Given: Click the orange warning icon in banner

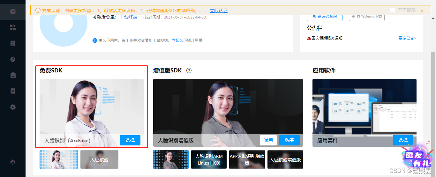Looking at the screenshot, I should [x=38, y=11].
